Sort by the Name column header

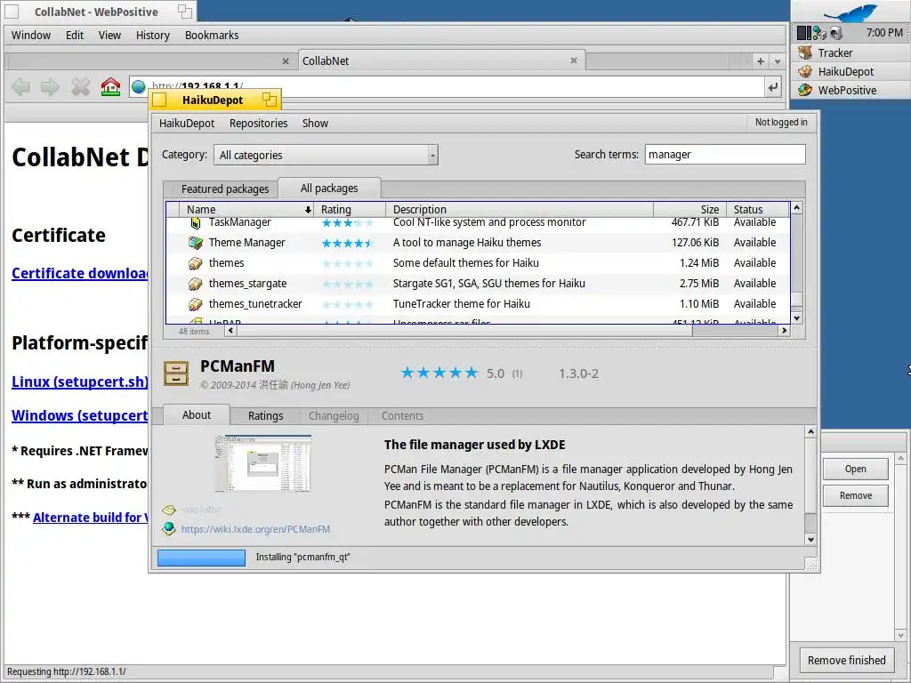click(248, 209)
